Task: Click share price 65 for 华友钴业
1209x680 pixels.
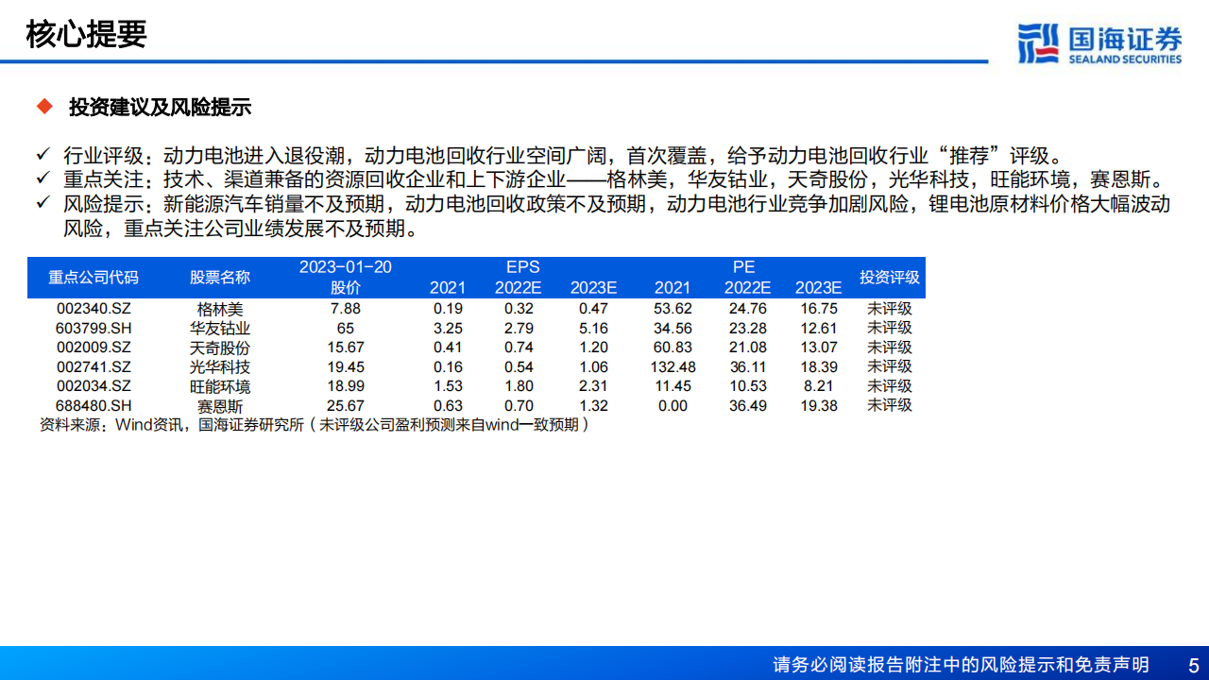Action: (x=346, y=328)
